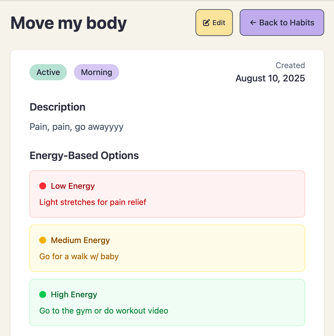Viewport: 334px width, 336px height.
Task: Select the Morning time badge
Action: pos(96,72)
